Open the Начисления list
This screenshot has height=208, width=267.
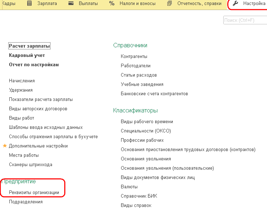22,81
